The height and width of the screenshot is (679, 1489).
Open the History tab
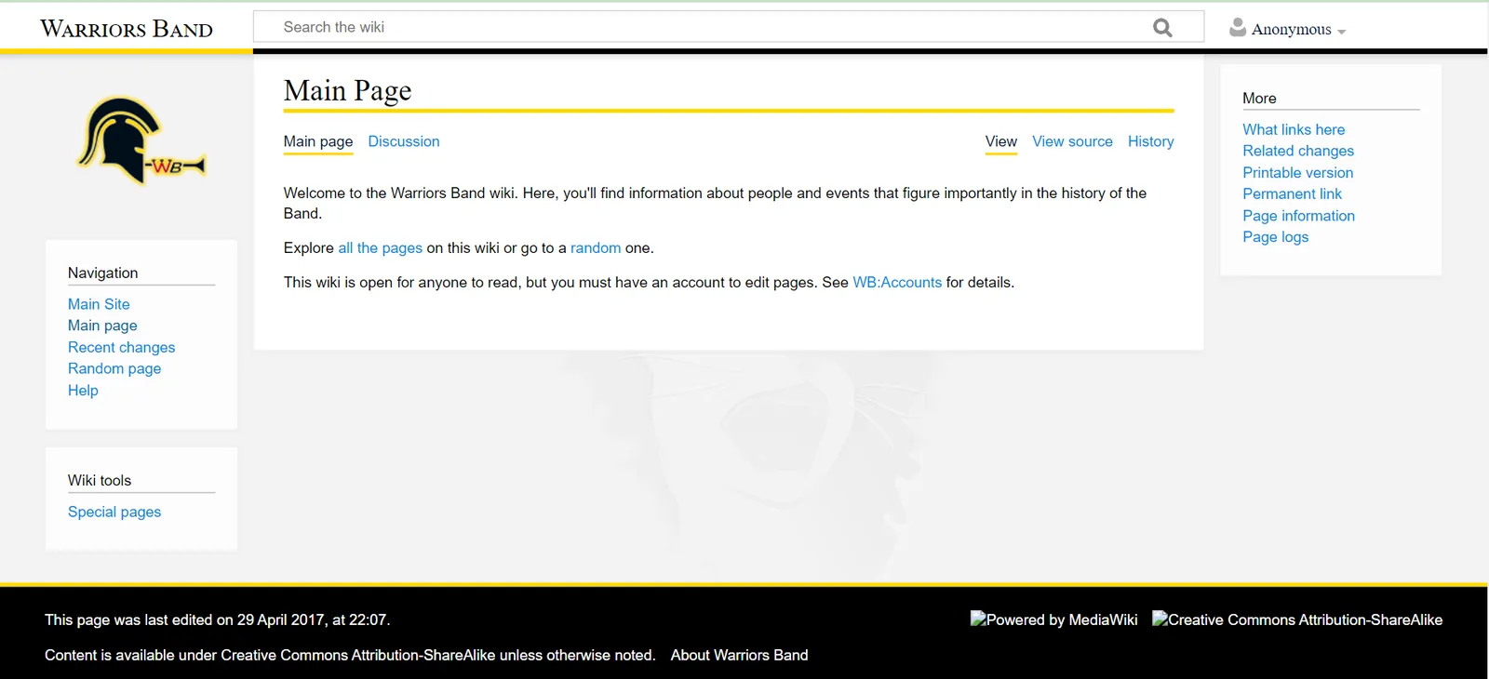[x=1150, y=141]
